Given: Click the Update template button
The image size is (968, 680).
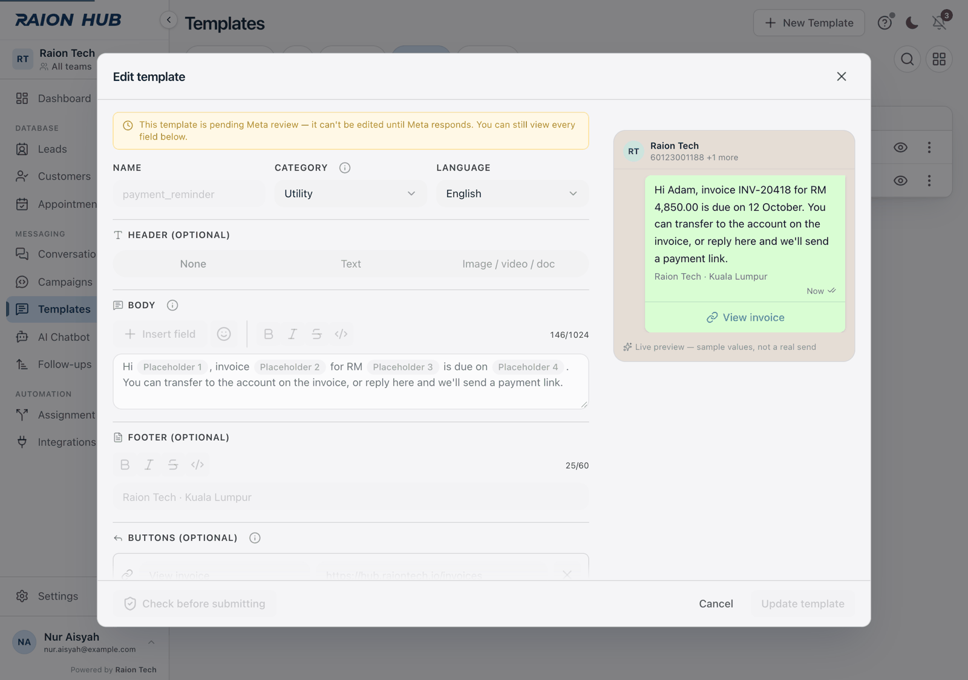Looking at the screenshot, I should 803,604.
